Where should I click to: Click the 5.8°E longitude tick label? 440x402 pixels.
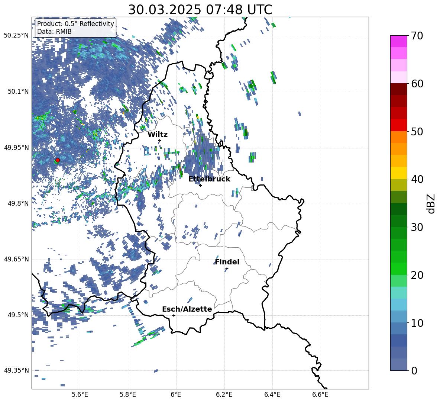[x=128, y=395]
